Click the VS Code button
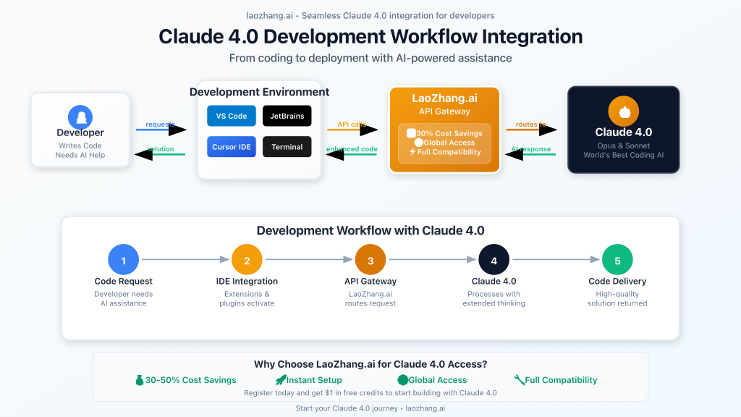 [232, 116]
